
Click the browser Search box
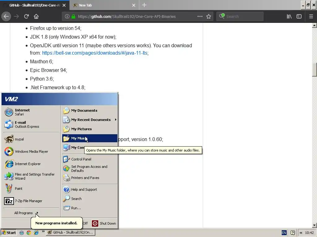[x=240, y=17]
